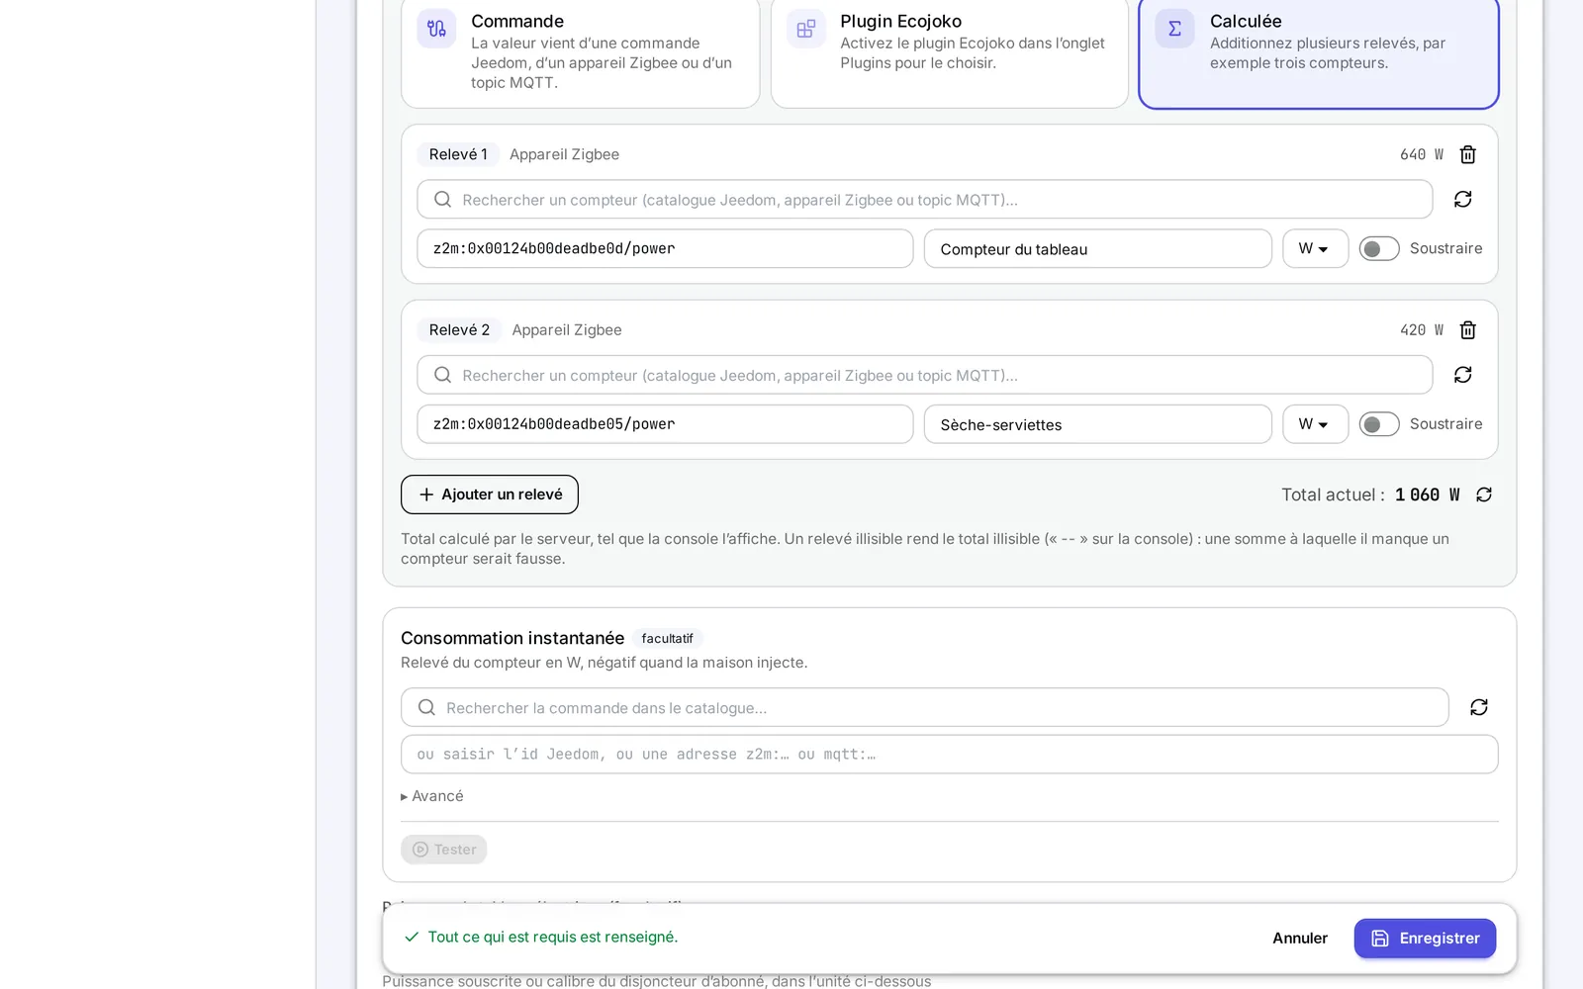Edit the z2m:0x00124b00deadbe05/power address field
This screenshot has width=1583, height=989.
(665, 424)
